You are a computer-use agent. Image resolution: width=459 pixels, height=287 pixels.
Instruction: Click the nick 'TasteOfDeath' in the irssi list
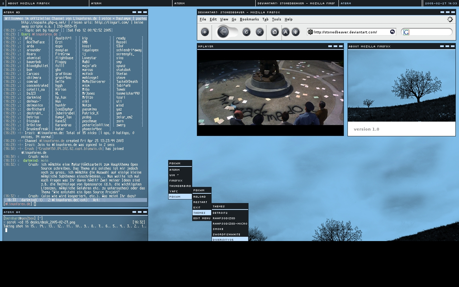127,81
